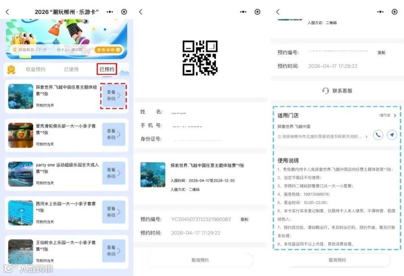Tap the headset 联系客服 icon

pos(325,91)
